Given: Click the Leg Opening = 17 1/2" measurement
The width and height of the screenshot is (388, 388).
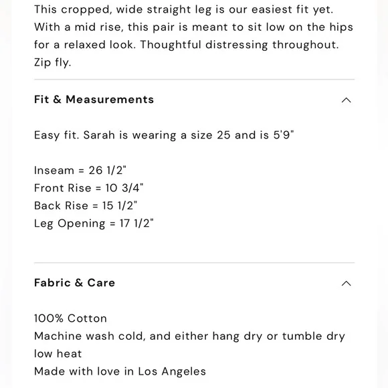Looking at the screenshot, I should [x=94, y=223].
